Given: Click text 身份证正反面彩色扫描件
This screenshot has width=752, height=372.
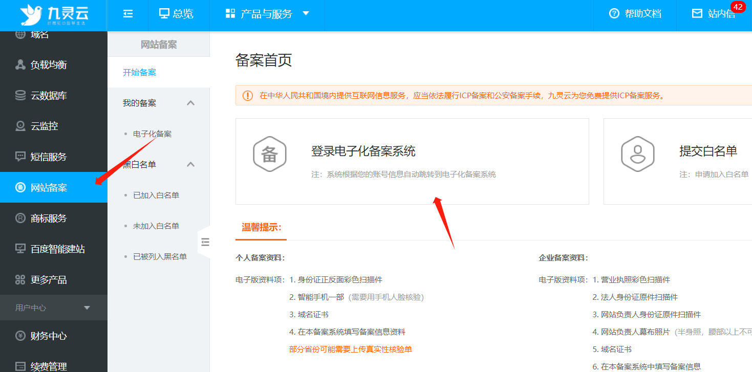Looking at the screenshot, I should [340, 280].
